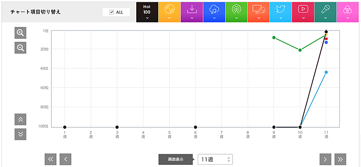
Task: Toggle the Hot 100 chart line
Action: tap(147, 12)
